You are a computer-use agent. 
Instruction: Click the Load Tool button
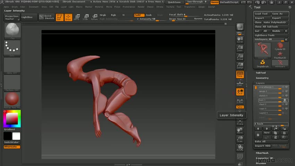[262, 14]
